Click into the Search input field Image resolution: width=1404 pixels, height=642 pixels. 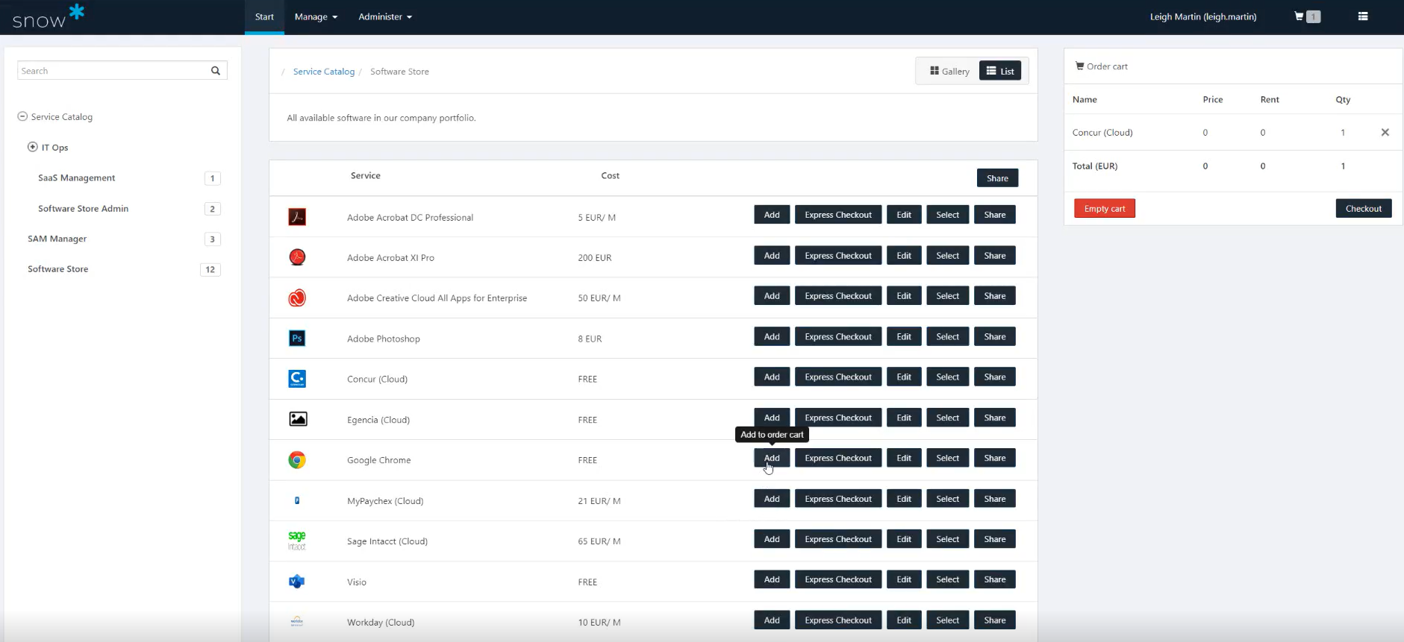pos(112,71)
